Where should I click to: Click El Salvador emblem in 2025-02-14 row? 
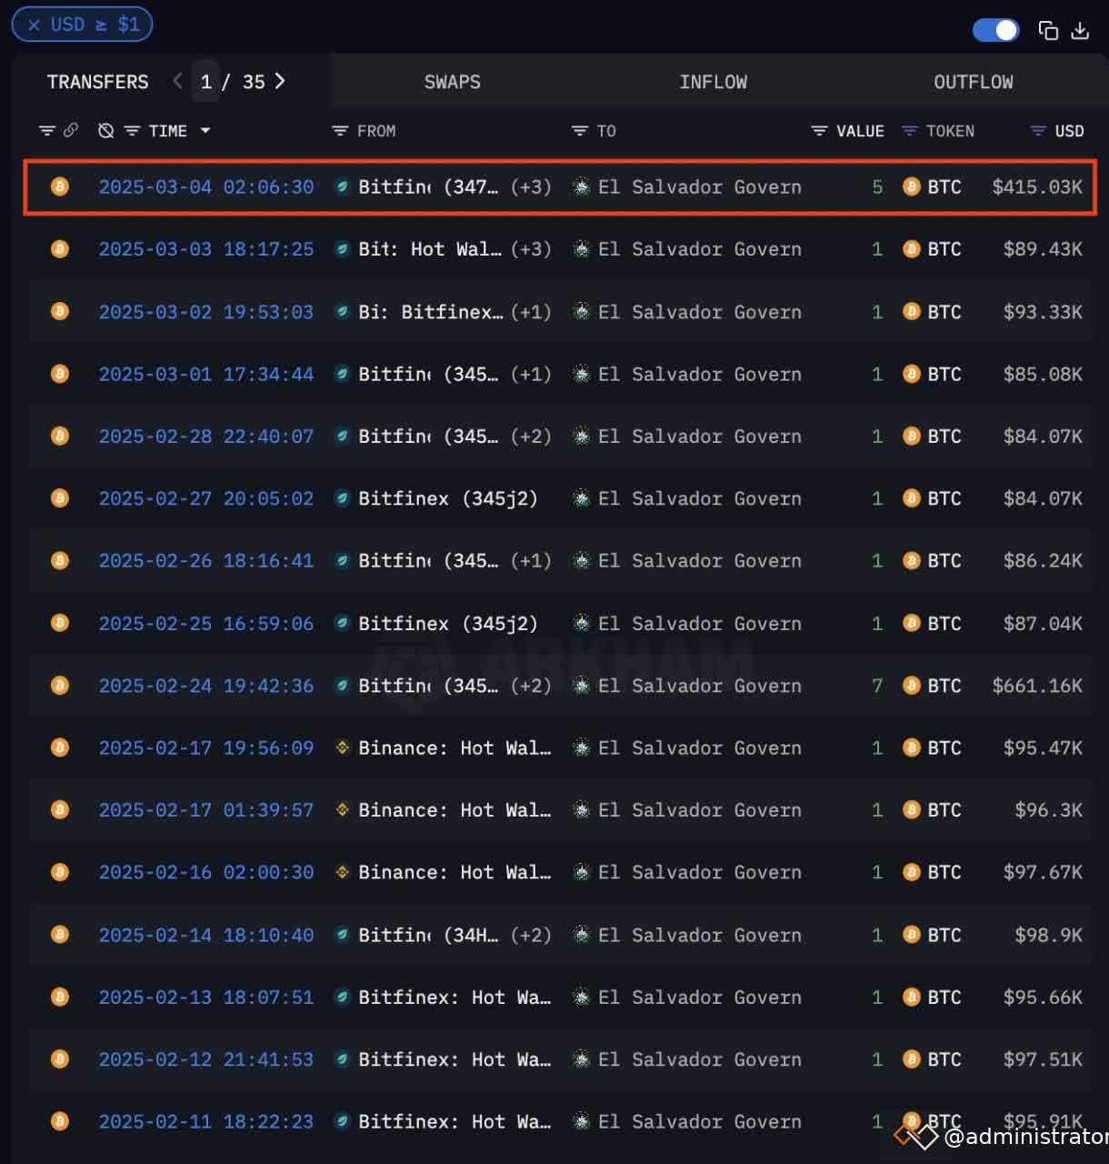point(581,935)
